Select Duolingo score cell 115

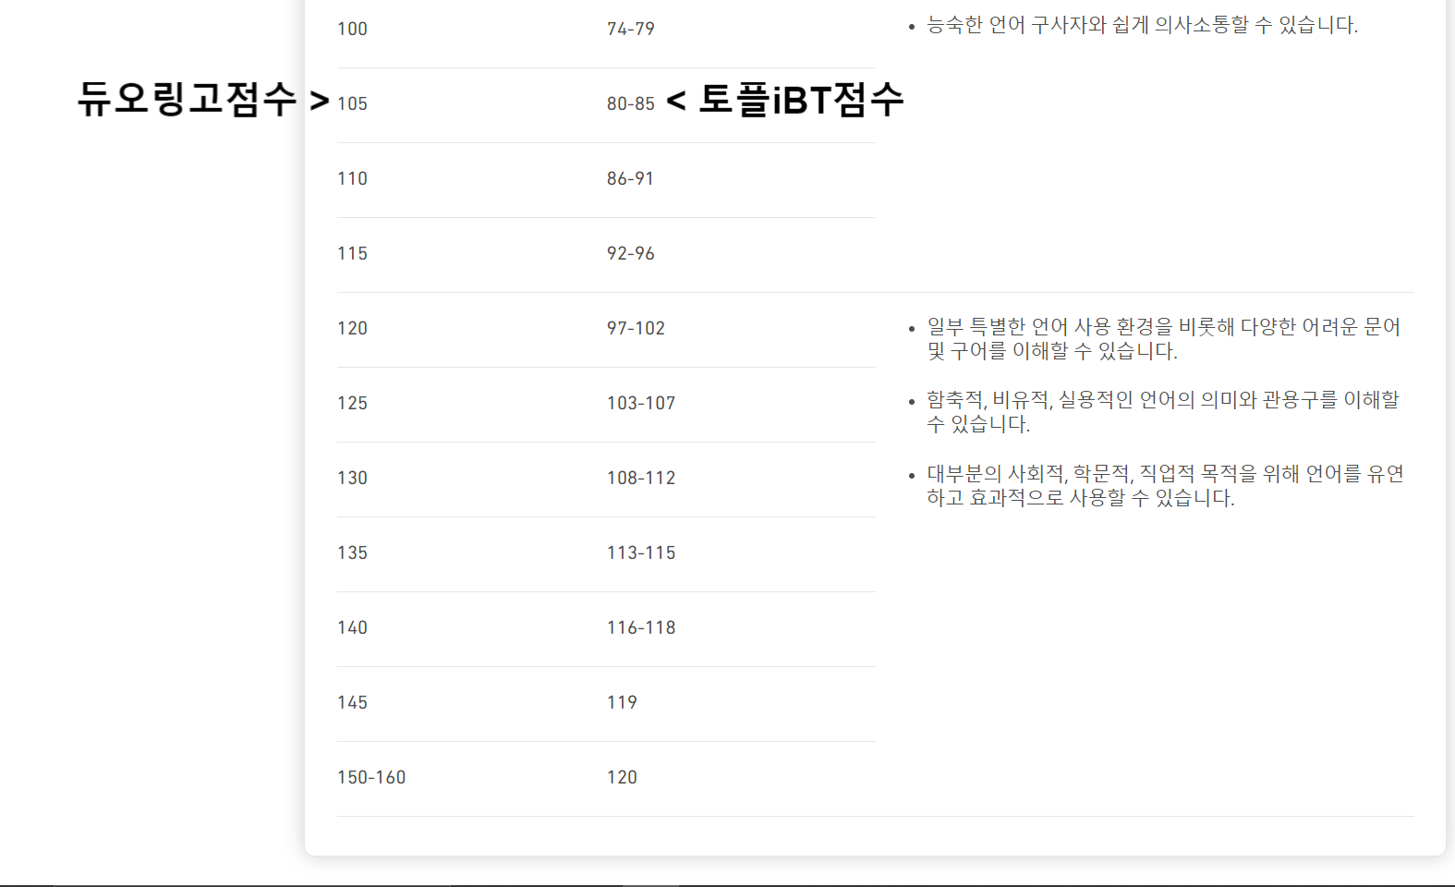click(352, 253)
